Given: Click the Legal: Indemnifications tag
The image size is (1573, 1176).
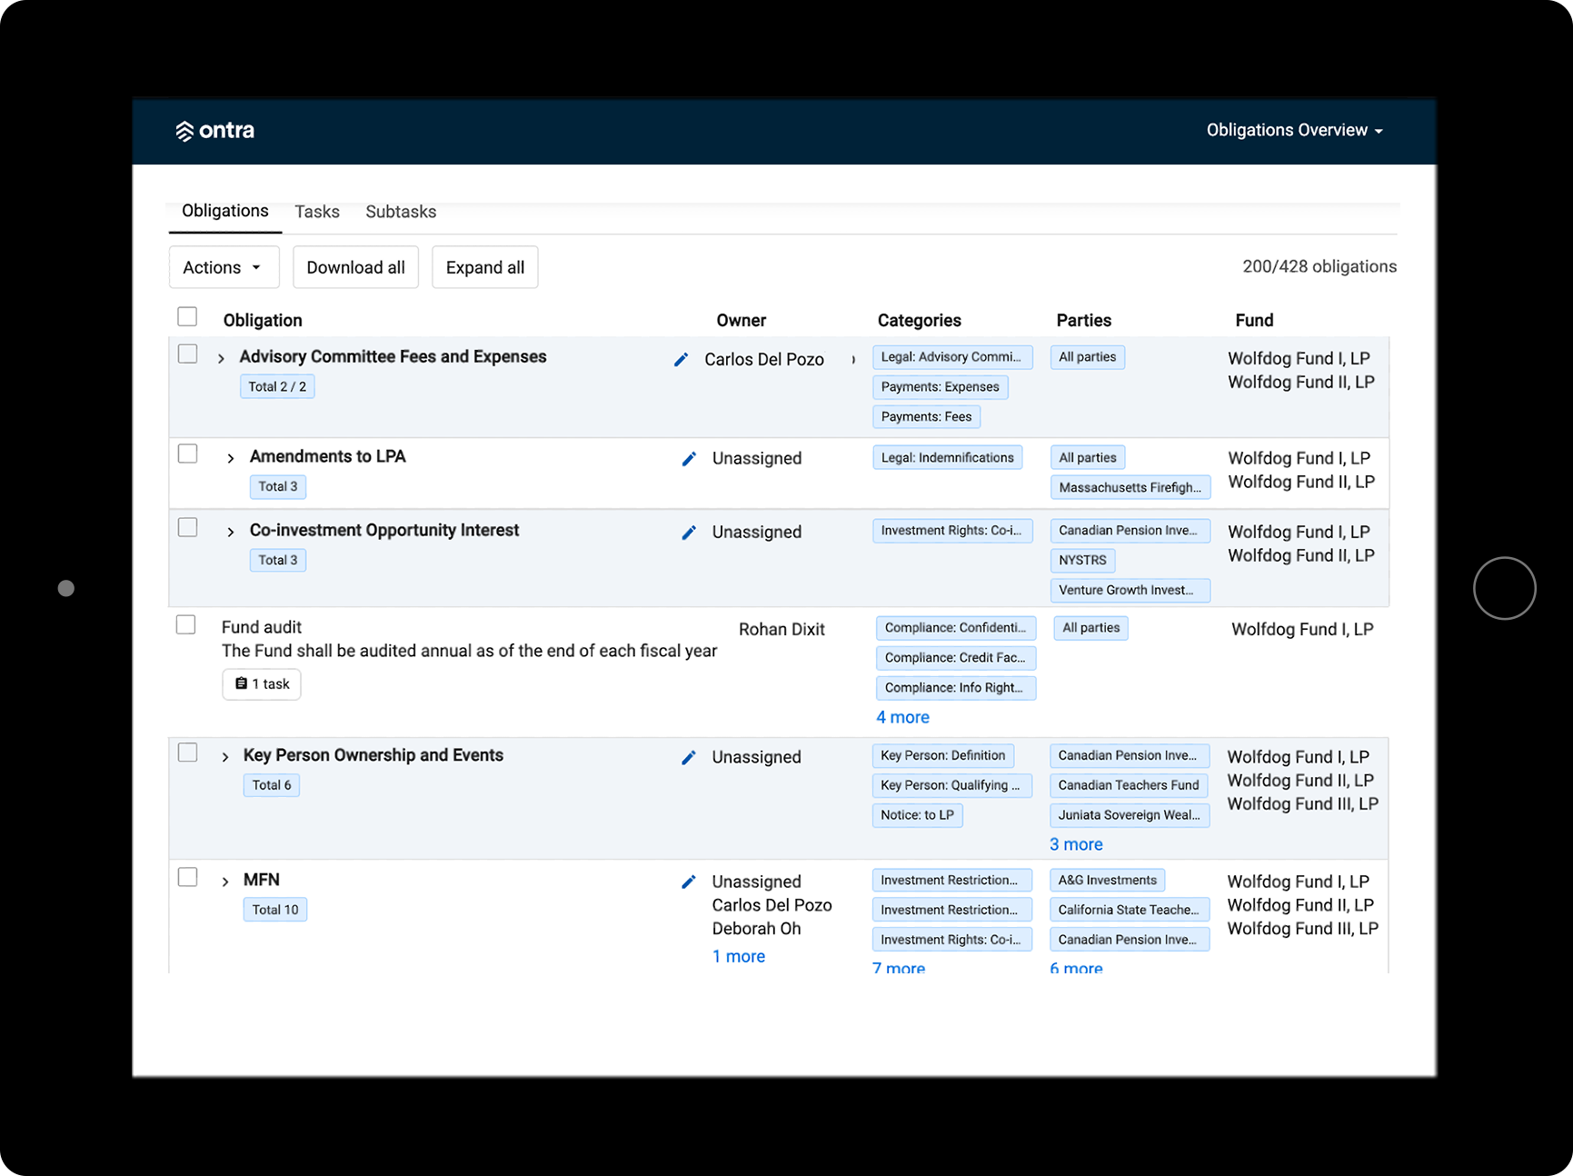Looking at the screenshot, I should 947,458.
